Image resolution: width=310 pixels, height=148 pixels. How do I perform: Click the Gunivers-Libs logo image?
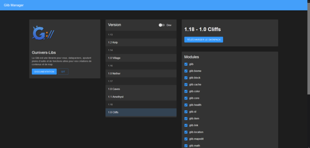(x=43, y=33)
